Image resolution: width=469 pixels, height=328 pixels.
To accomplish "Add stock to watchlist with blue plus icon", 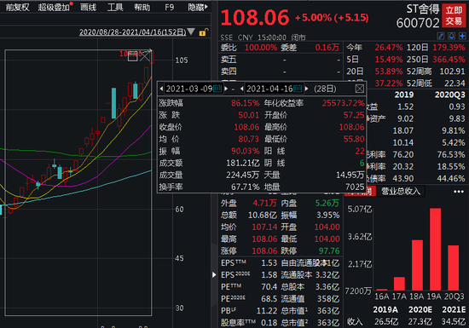I will (462, 36).
